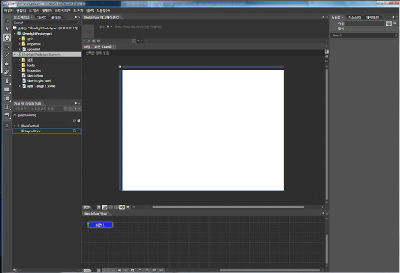
Task: Switch to the 리소스(O) tab
Action: tap(354, 18)
